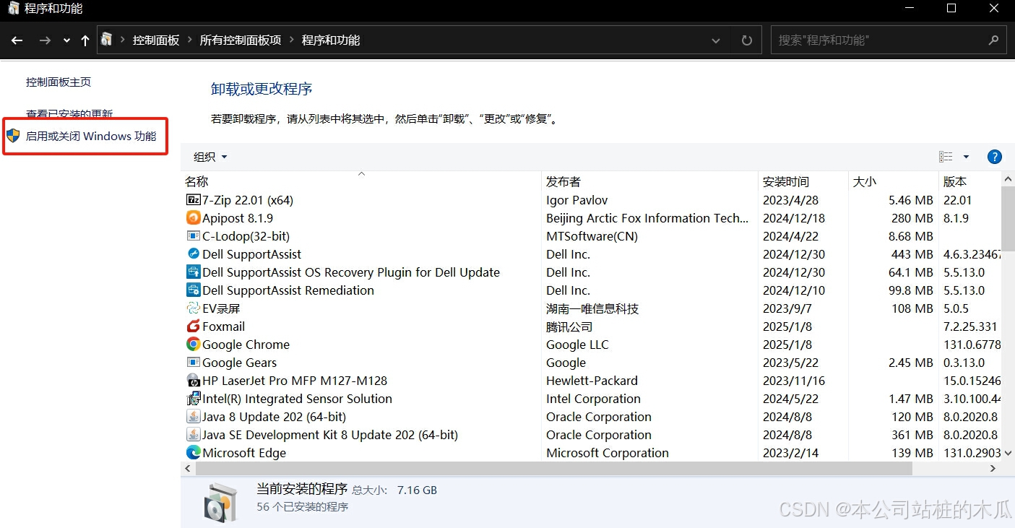
Task: Sort by the 名称 column header
Action: 360,181
